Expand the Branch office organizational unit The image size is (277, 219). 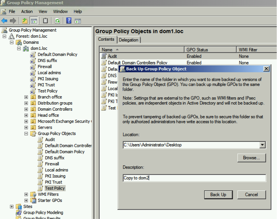coord(26,97)
